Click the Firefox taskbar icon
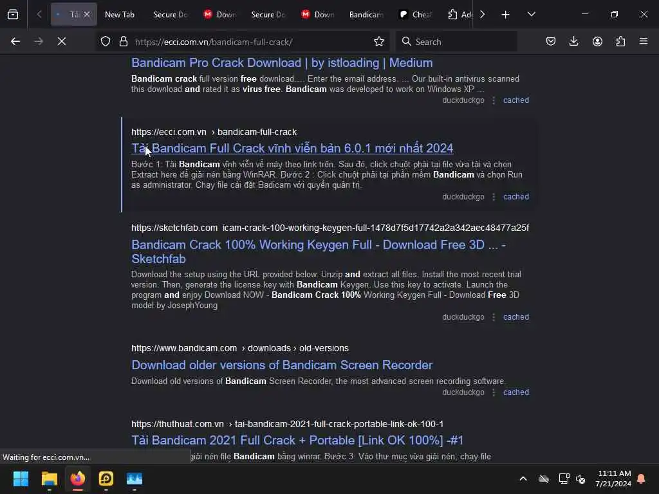 (x=78, y=479)
